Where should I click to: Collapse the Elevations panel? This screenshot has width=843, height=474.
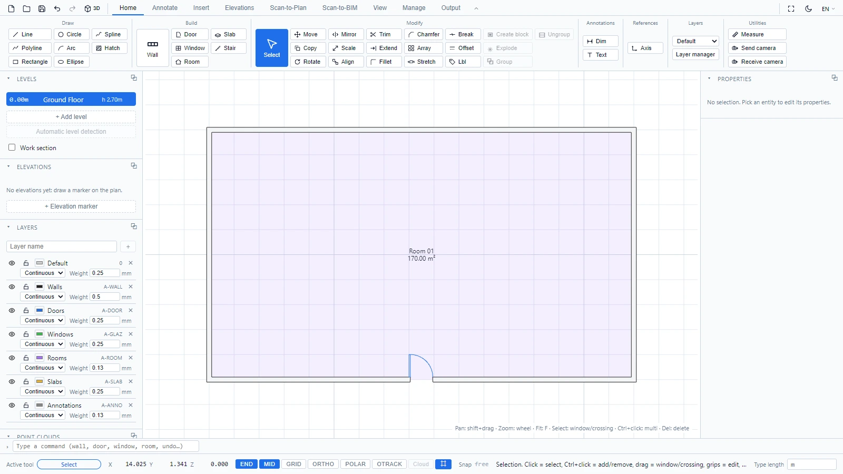pyautogui.click(x=8, y=166)
